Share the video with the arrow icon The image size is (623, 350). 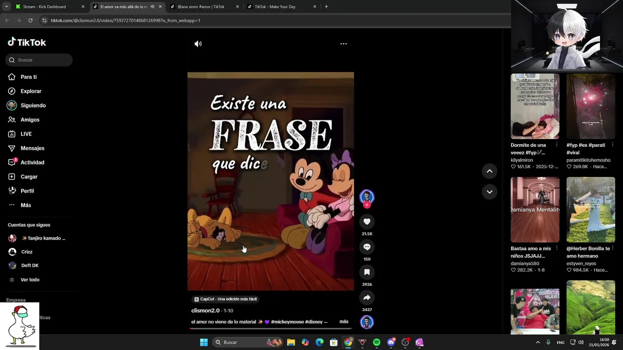click(x=367, y=297)
